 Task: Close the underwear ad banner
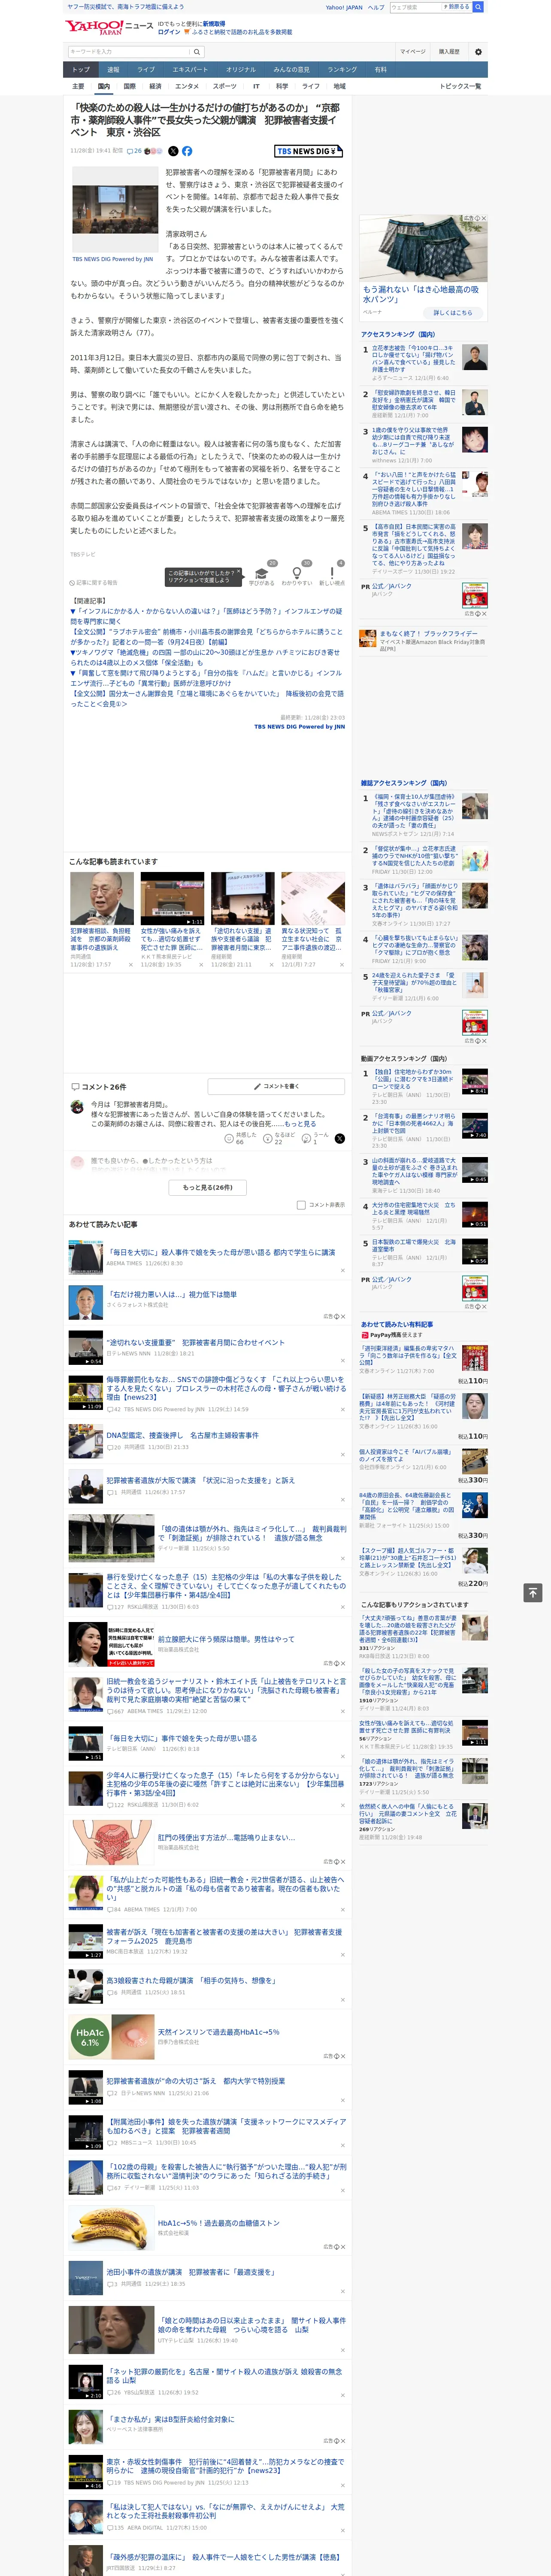483,218
